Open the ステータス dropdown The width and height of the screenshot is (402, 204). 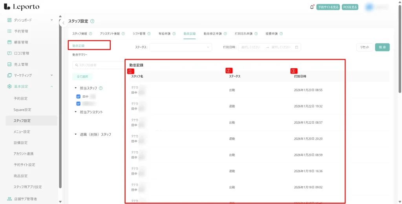pyautogui.click(x=181, y=47)
